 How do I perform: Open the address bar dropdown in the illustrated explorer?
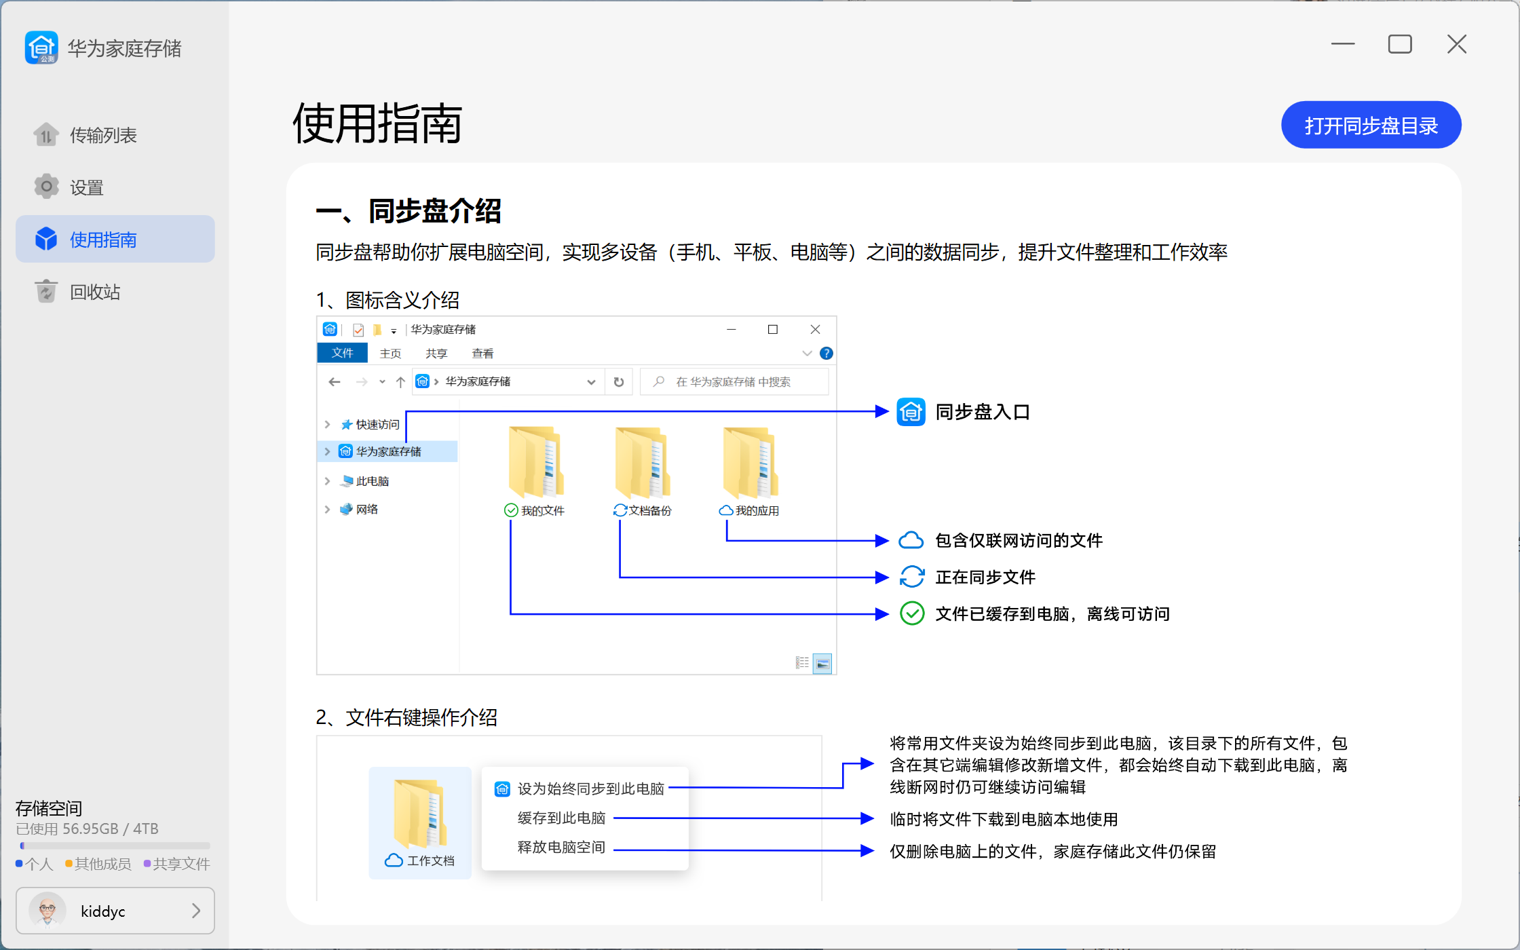click(x=591, y=382)
